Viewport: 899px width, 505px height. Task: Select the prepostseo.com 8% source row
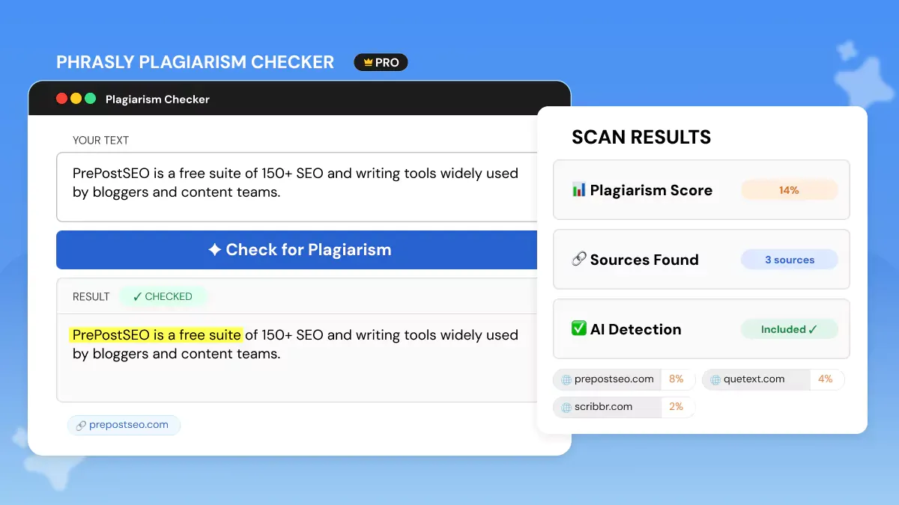tap(624, 379)
